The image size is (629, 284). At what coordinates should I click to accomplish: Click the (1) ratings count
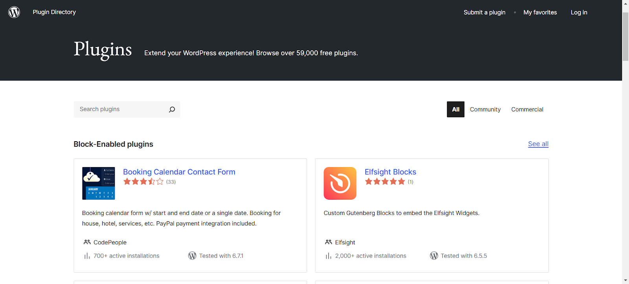coord(410,182)
